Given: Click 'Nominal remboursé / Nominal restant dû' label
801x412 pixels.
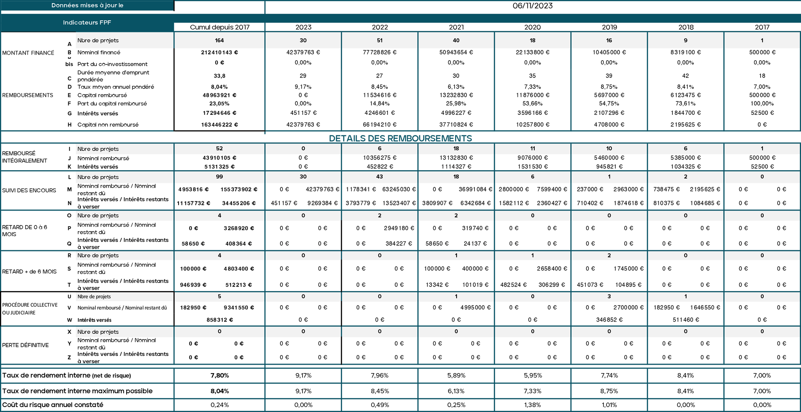Looking at the screenshot, I should coord(122,308).
